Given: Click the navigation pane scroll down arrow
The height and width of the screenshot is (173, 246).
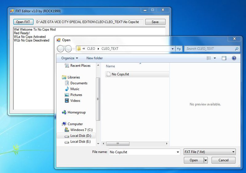Looking at the screenshot, I should (98, 143).
